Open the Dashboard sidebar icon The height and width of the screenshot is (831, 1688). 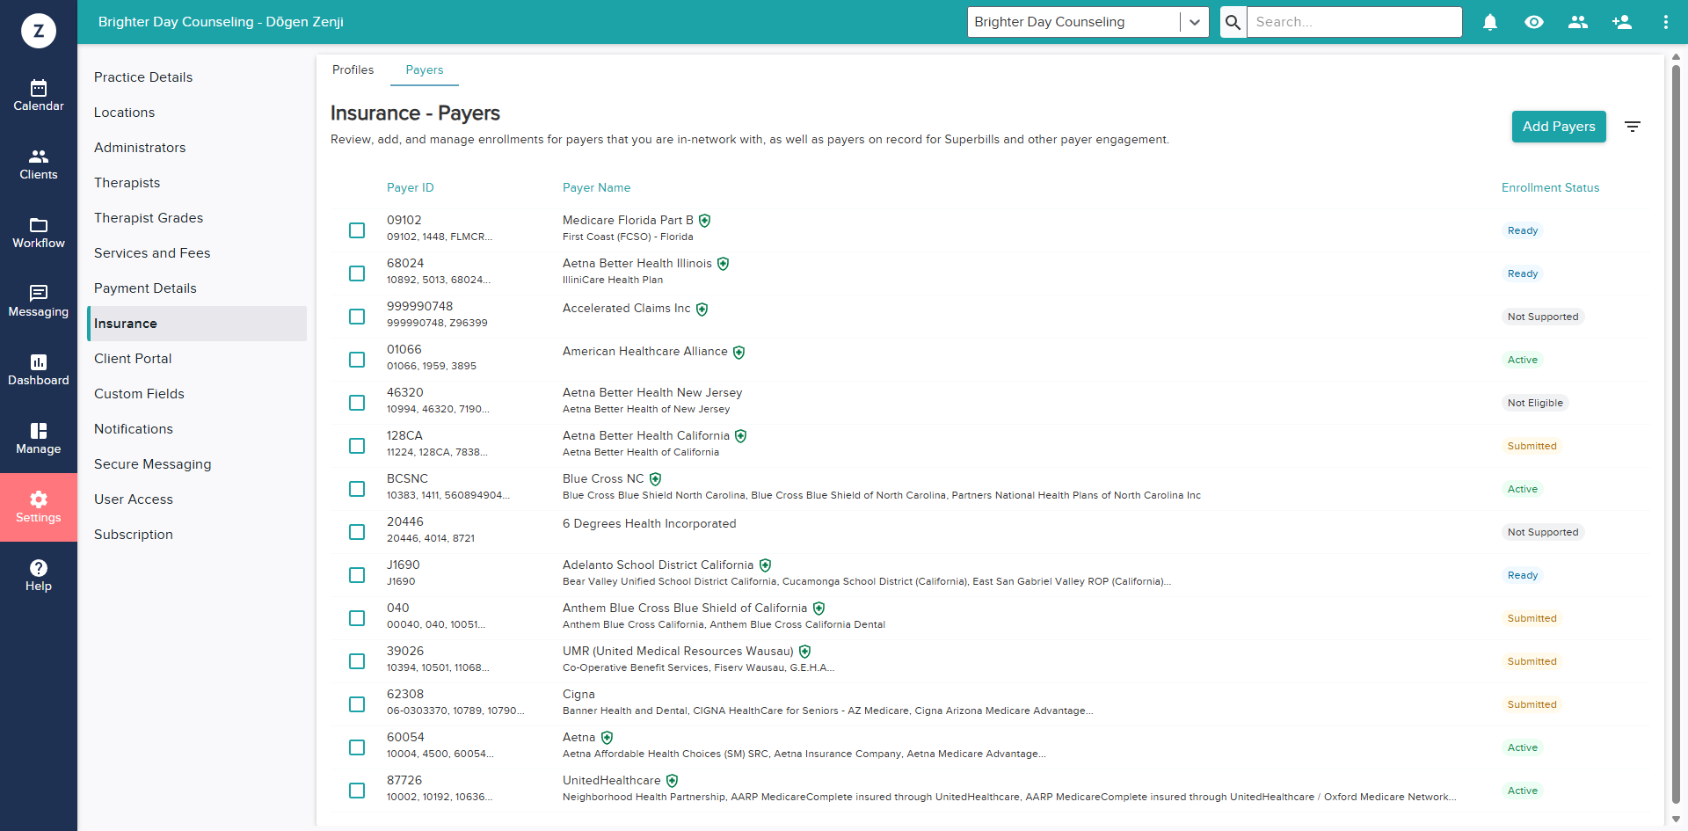click(39, 369)
